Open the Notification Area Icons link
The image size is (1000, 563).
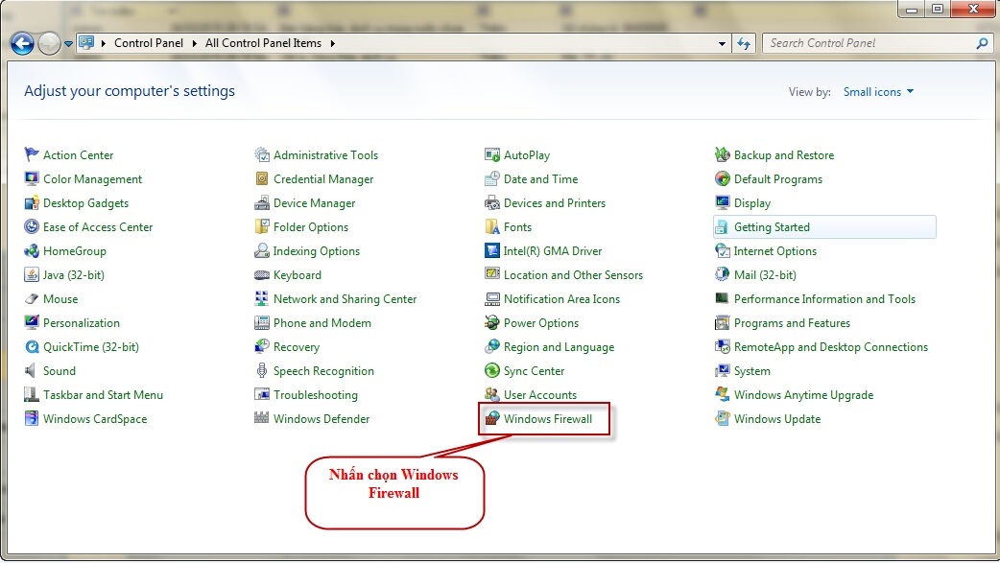561,299
